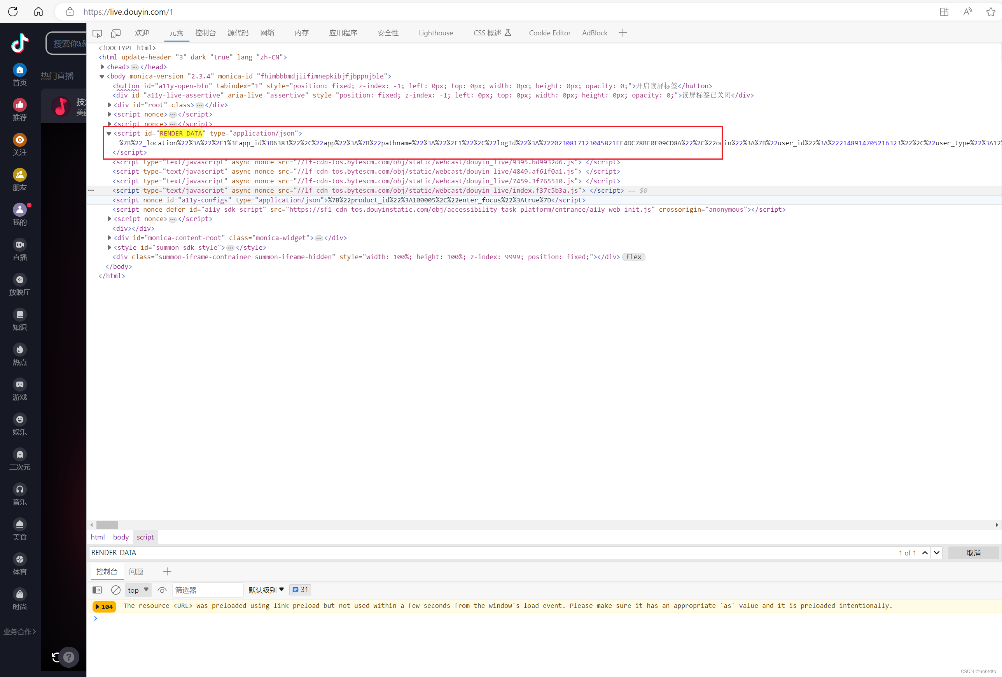
Task: Click the horizontal scrollbar thumb in Elements
Action: [x=107, y=524]
